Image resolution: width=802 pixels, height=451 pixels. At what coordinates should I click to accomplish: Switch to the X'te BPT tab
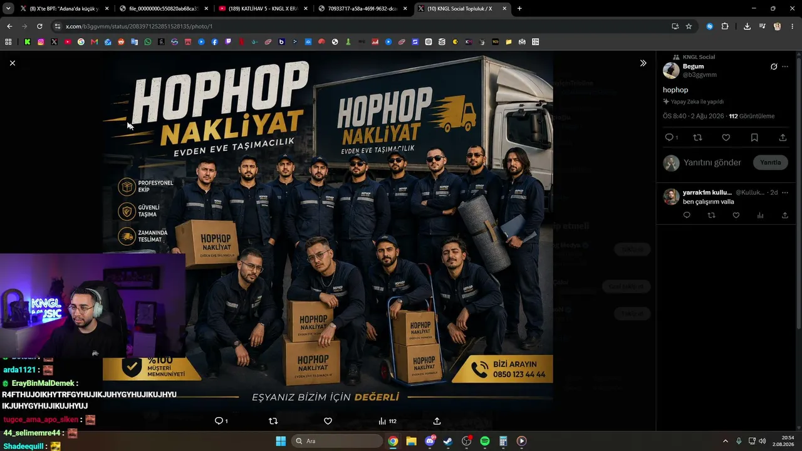(64, 9)
